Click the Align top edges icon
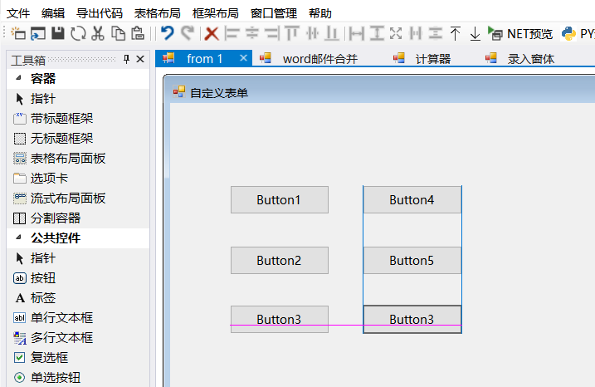This screenshot has width=595, height=387. click(292, 33)
